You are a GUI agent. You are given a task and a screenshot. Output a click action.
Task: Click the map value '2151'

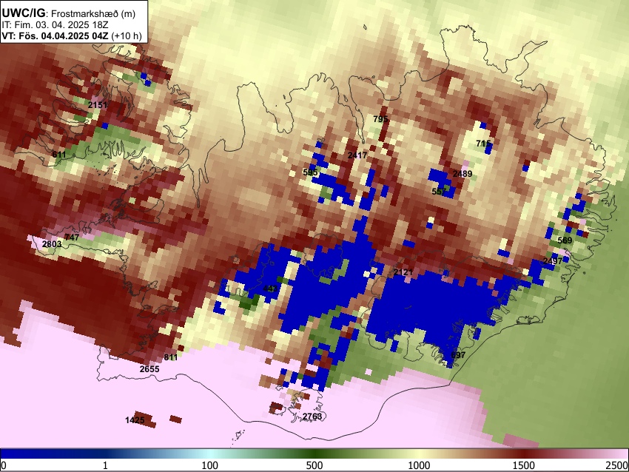click(98, 105)
